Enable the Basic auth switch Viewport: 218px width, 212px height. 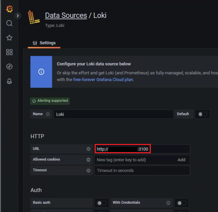pyautogui.click(x=102, y=203)
